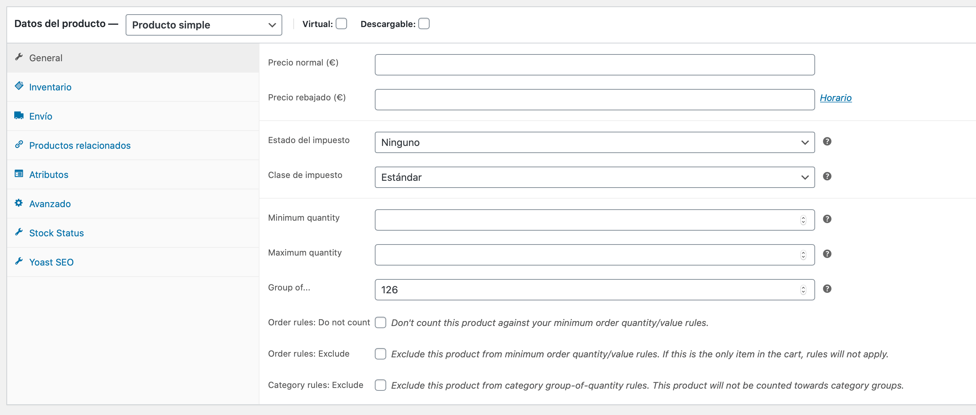Click the Maximum quantity label

(x=305, y=253)
